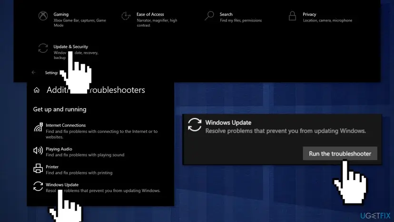Click 'Location, camera, microphone' description

pyautogui.click(x=327, y=20)
